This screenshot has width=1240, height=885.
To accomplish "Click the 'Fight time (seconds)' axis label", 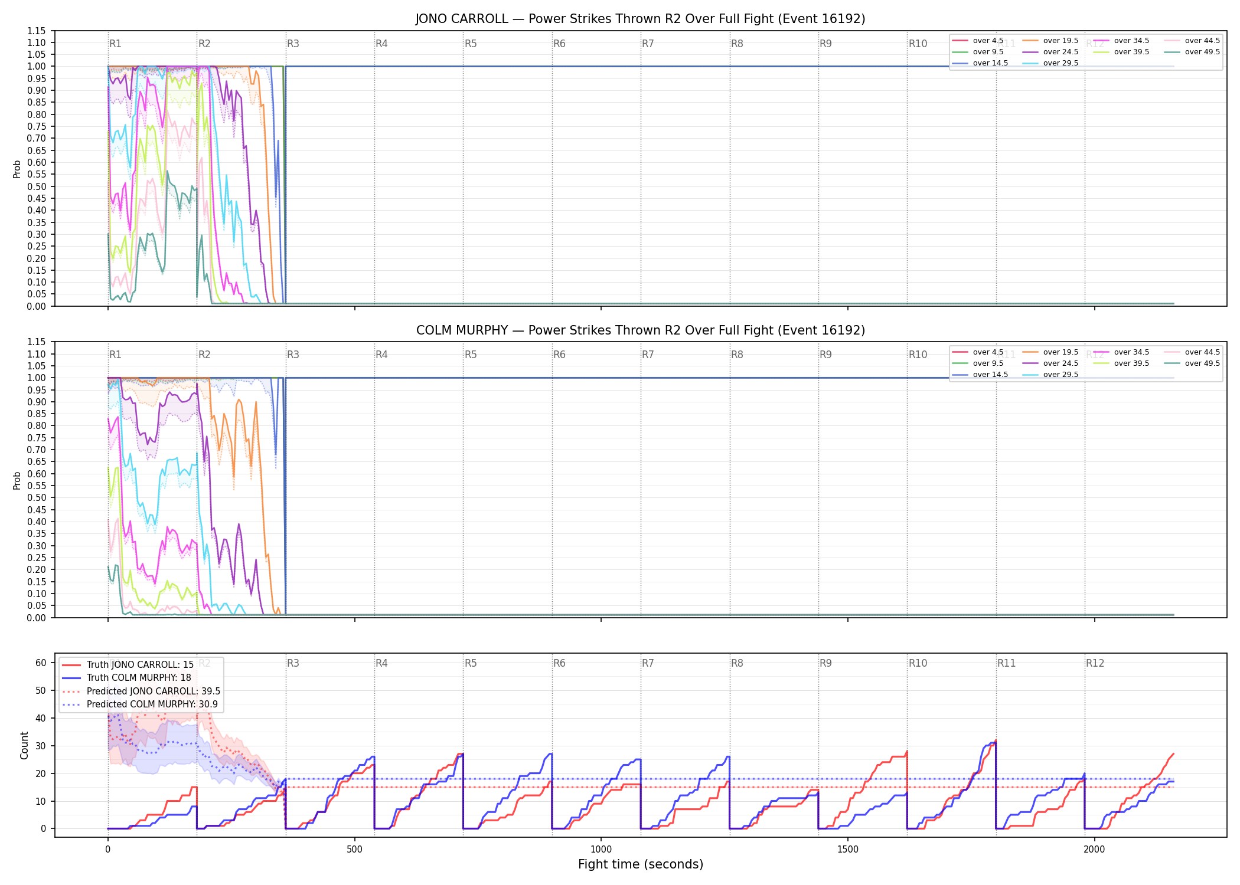I will coord(641,864).
